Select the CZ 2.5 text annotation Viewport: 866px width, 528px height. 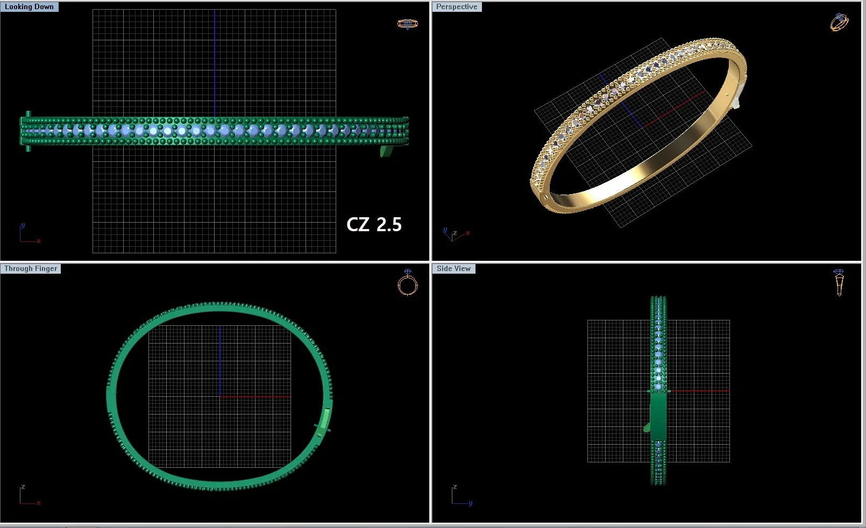click(374, 225)
